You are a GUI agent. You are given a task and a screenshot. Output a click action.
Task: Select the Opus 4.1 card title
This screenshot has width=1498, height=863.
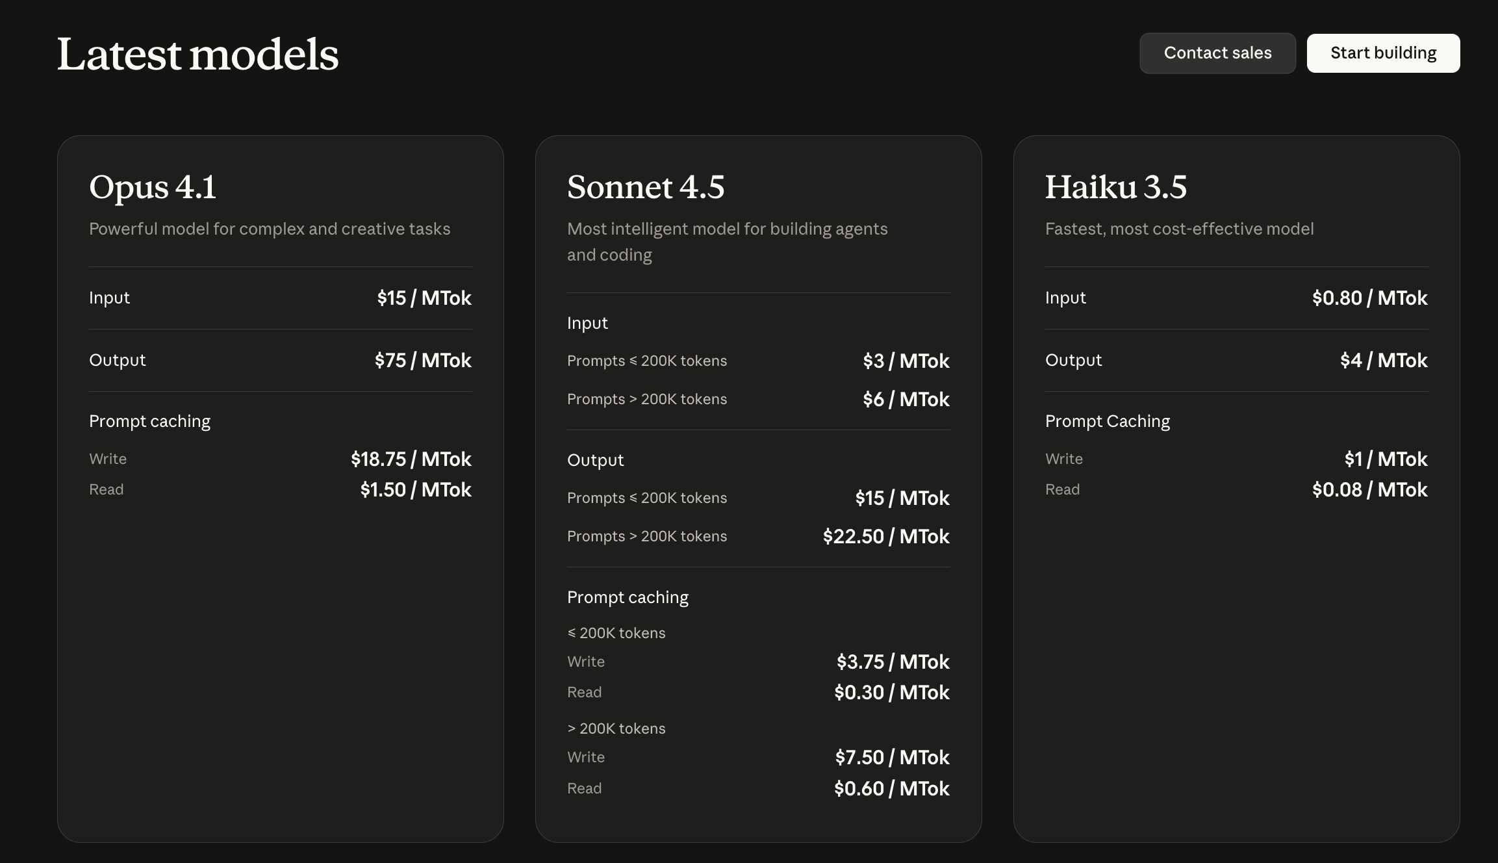coord(153,187)
